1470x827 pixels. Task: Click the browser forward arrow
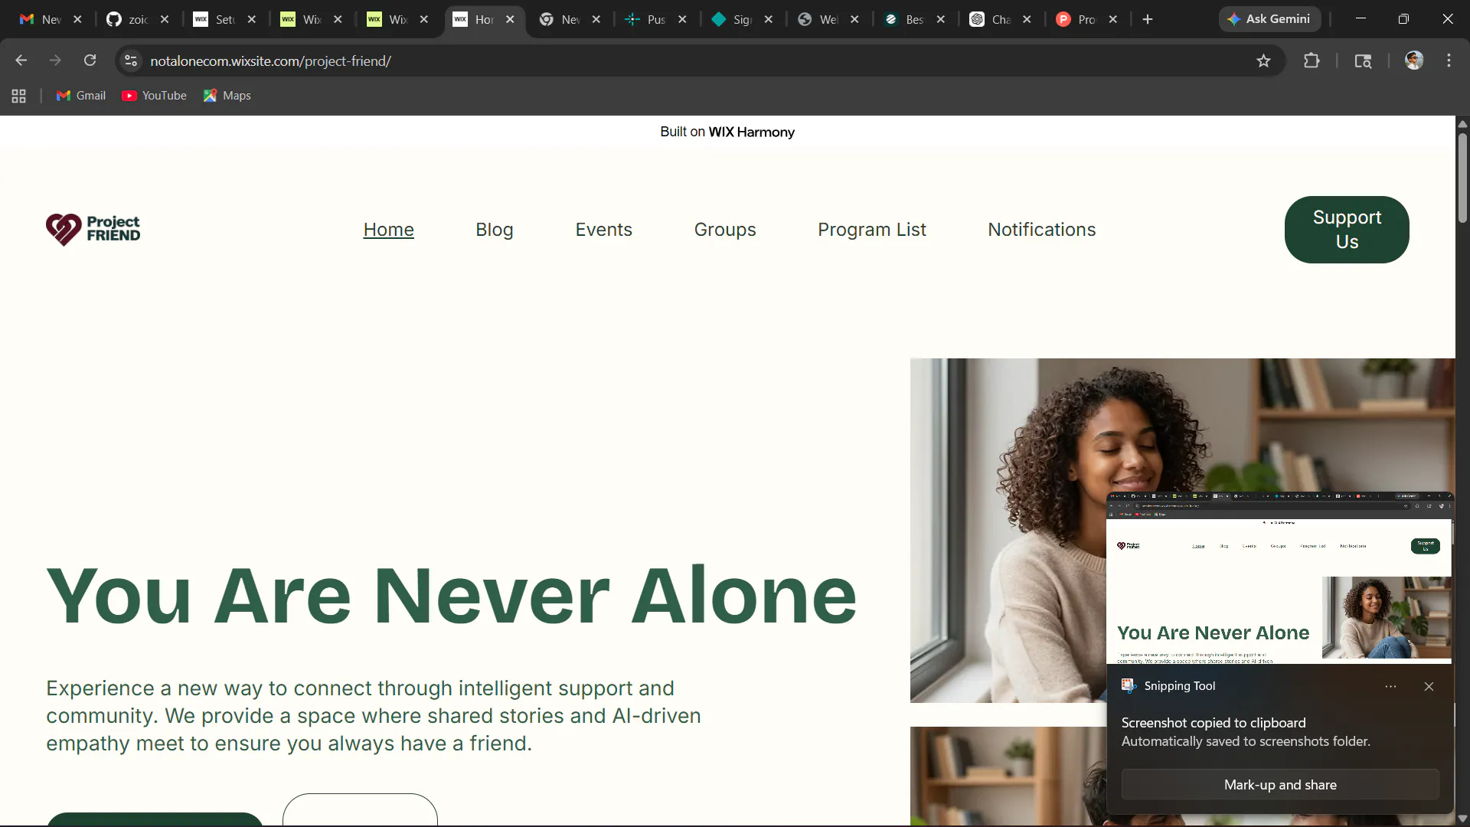point(55,60)
